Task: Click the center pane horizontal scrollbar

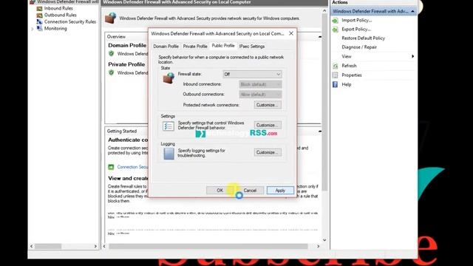Action: (x=208, y=246)
